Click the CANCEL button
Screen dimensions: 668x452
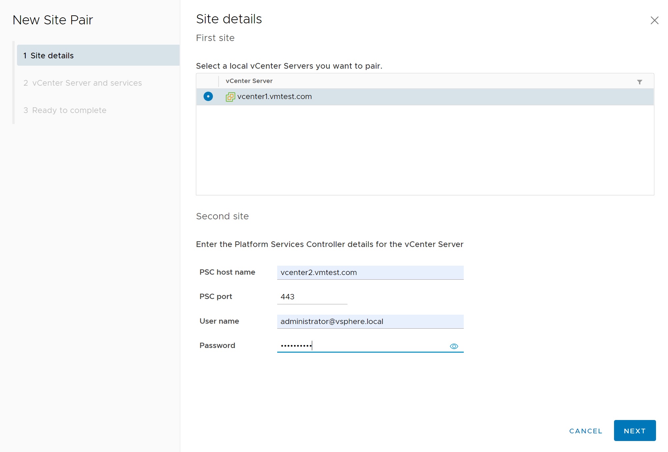(x=586, y=431)
